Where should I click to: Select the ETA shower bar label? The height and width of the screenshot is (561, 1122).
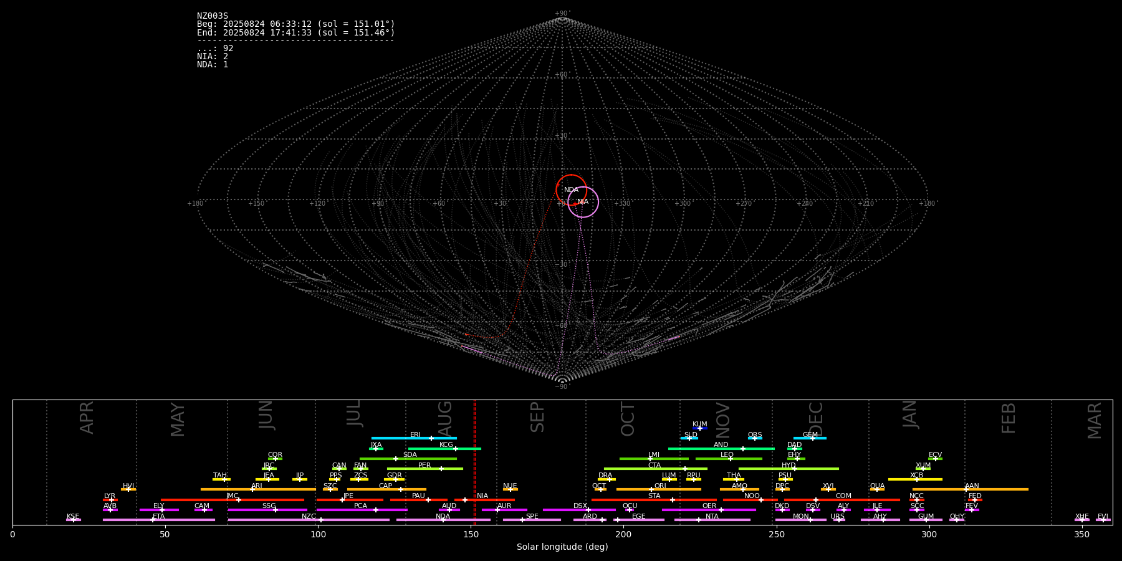159,517
